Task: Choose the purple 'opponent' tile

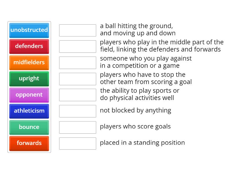Action: coord(29,95)
